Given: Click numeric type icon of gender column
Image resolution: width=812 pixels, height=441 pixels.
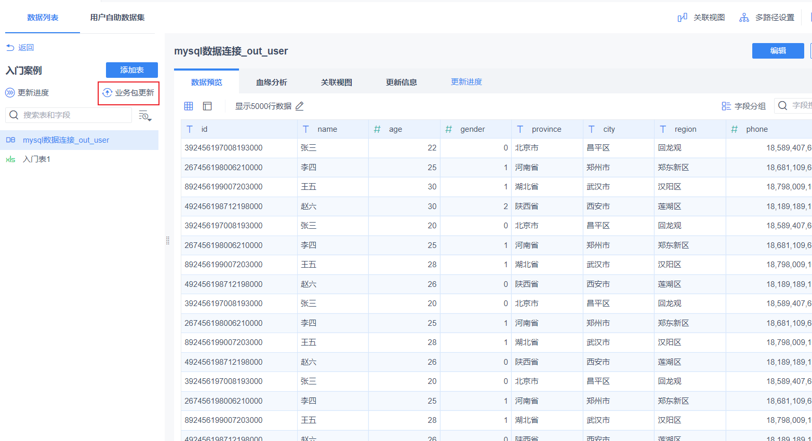Looking at the screenshot, I should [x=448, y=129].
